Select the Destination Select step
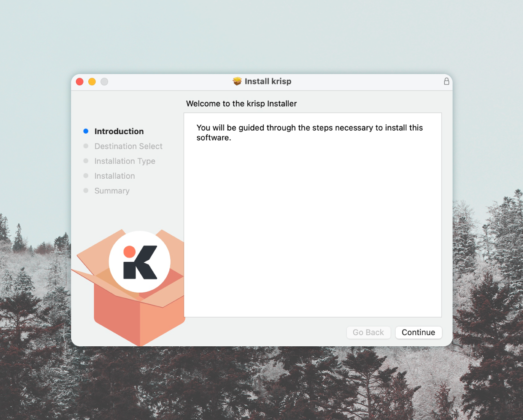 (x=129, y=147)
